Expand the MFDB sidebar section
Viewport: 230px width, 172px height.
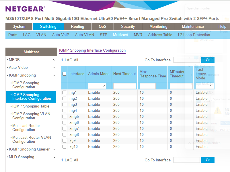click(x=54, y=60)
